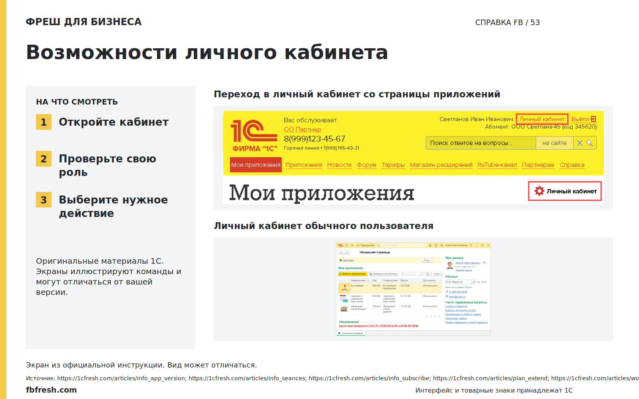The height and width of the screenshot is (399, 639).
Task: Click the Выйти link
Action: [x=580, y=119]
